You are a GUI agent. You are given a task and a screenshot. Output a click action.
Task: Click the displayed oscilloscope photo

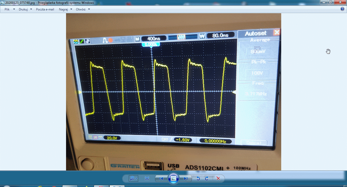click(x=173, y=91)
